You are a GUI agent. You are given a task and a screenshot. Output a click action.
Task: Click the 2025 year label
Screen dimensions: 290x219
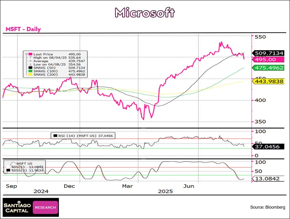coord(165,192)
